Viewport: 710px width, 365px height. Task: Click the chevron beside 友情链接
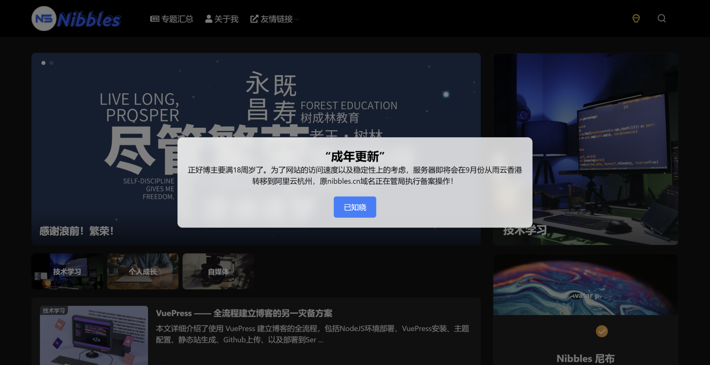(297, 19)
